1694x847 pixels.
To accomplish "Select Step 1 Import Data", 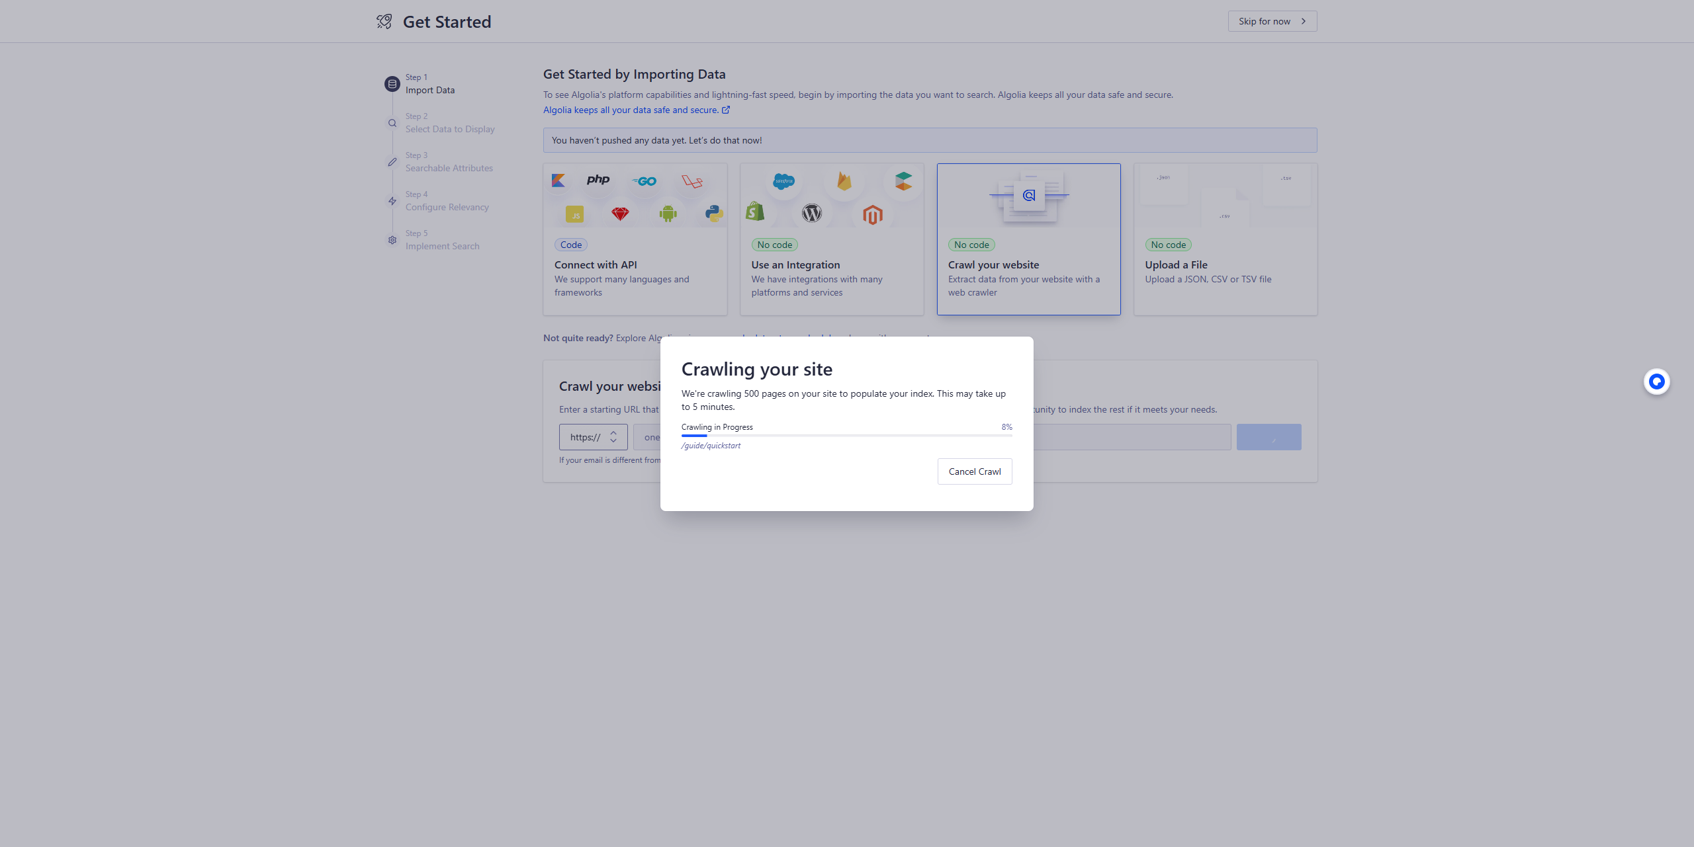I will coord(430,84).
